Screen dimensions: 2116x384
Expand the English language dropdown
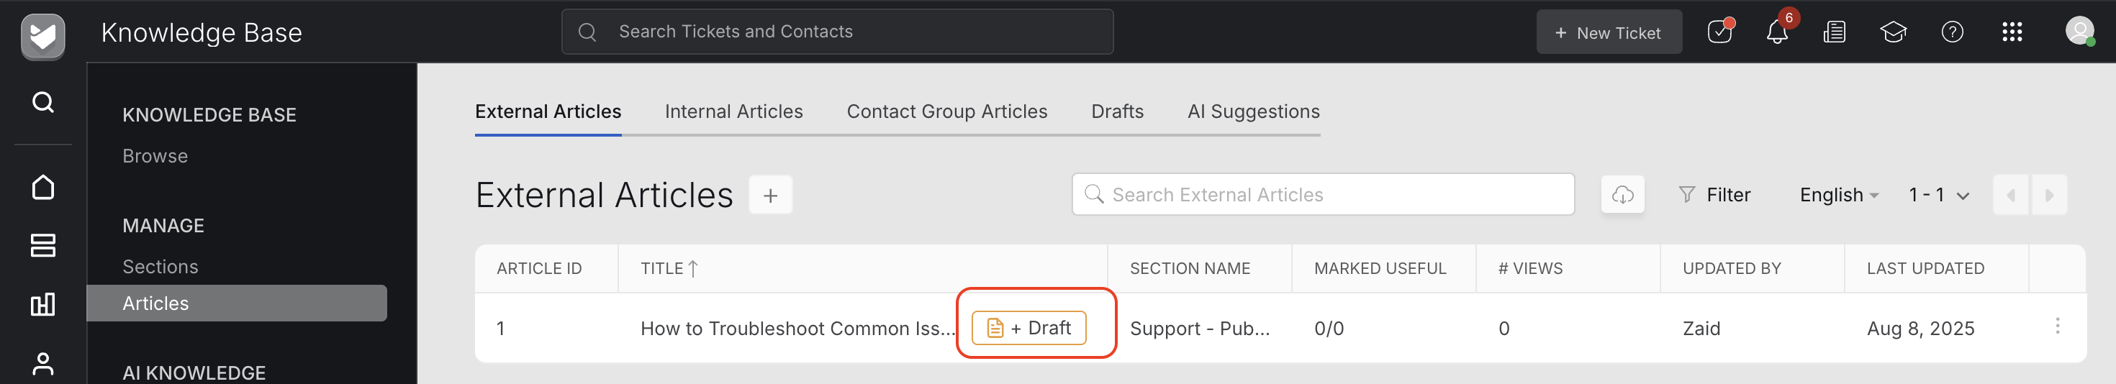[1838, 196]
